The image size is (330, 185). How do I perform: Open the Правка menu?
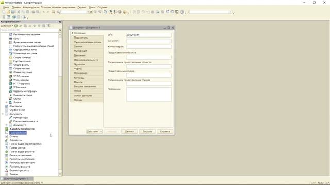click(16, 7)
